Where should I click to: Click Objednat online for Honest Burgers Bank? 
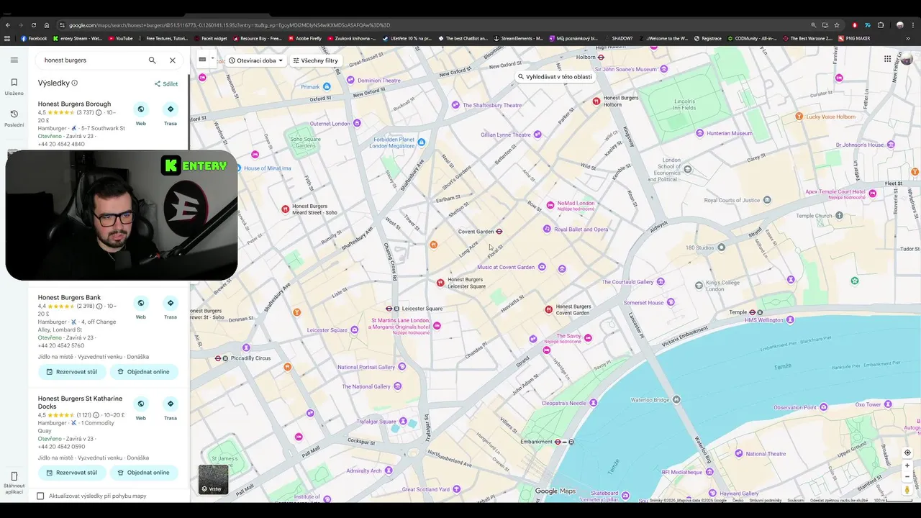pyautogui.click(x=144, y=372)
